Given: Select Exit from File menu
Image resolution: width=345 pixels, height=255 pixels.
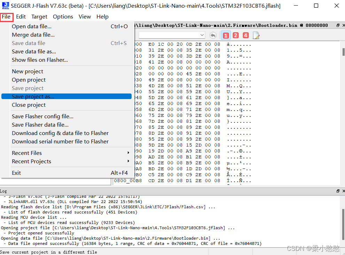Looking at the screenshot, I should tap(66, 173).
